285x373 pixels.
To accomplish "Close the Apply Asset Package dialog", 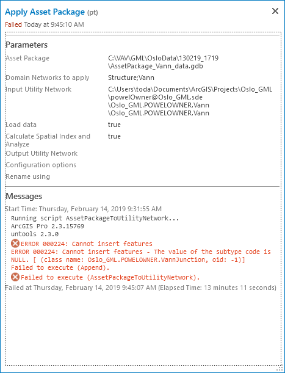I will [275, 11].
